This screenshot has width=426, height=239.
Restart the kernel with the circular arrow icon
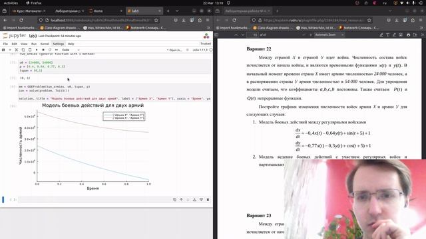(x=50, y=50)
